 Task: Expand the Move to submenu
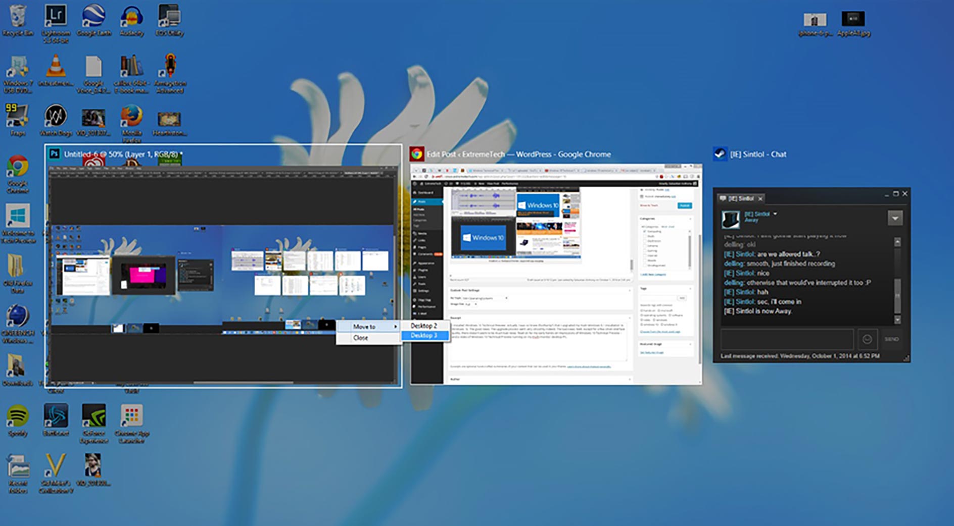tap(368, 327)
